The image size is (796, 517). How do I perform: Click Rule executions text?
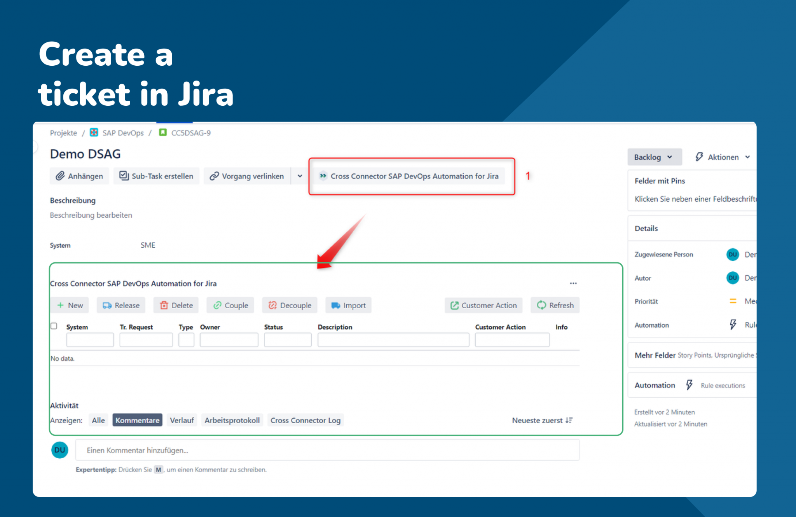point(723,386)
